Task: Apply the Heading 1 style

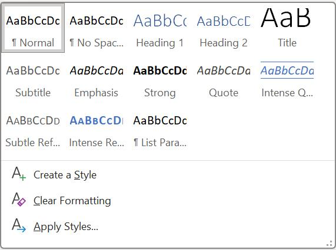Action: pos(160,28)
